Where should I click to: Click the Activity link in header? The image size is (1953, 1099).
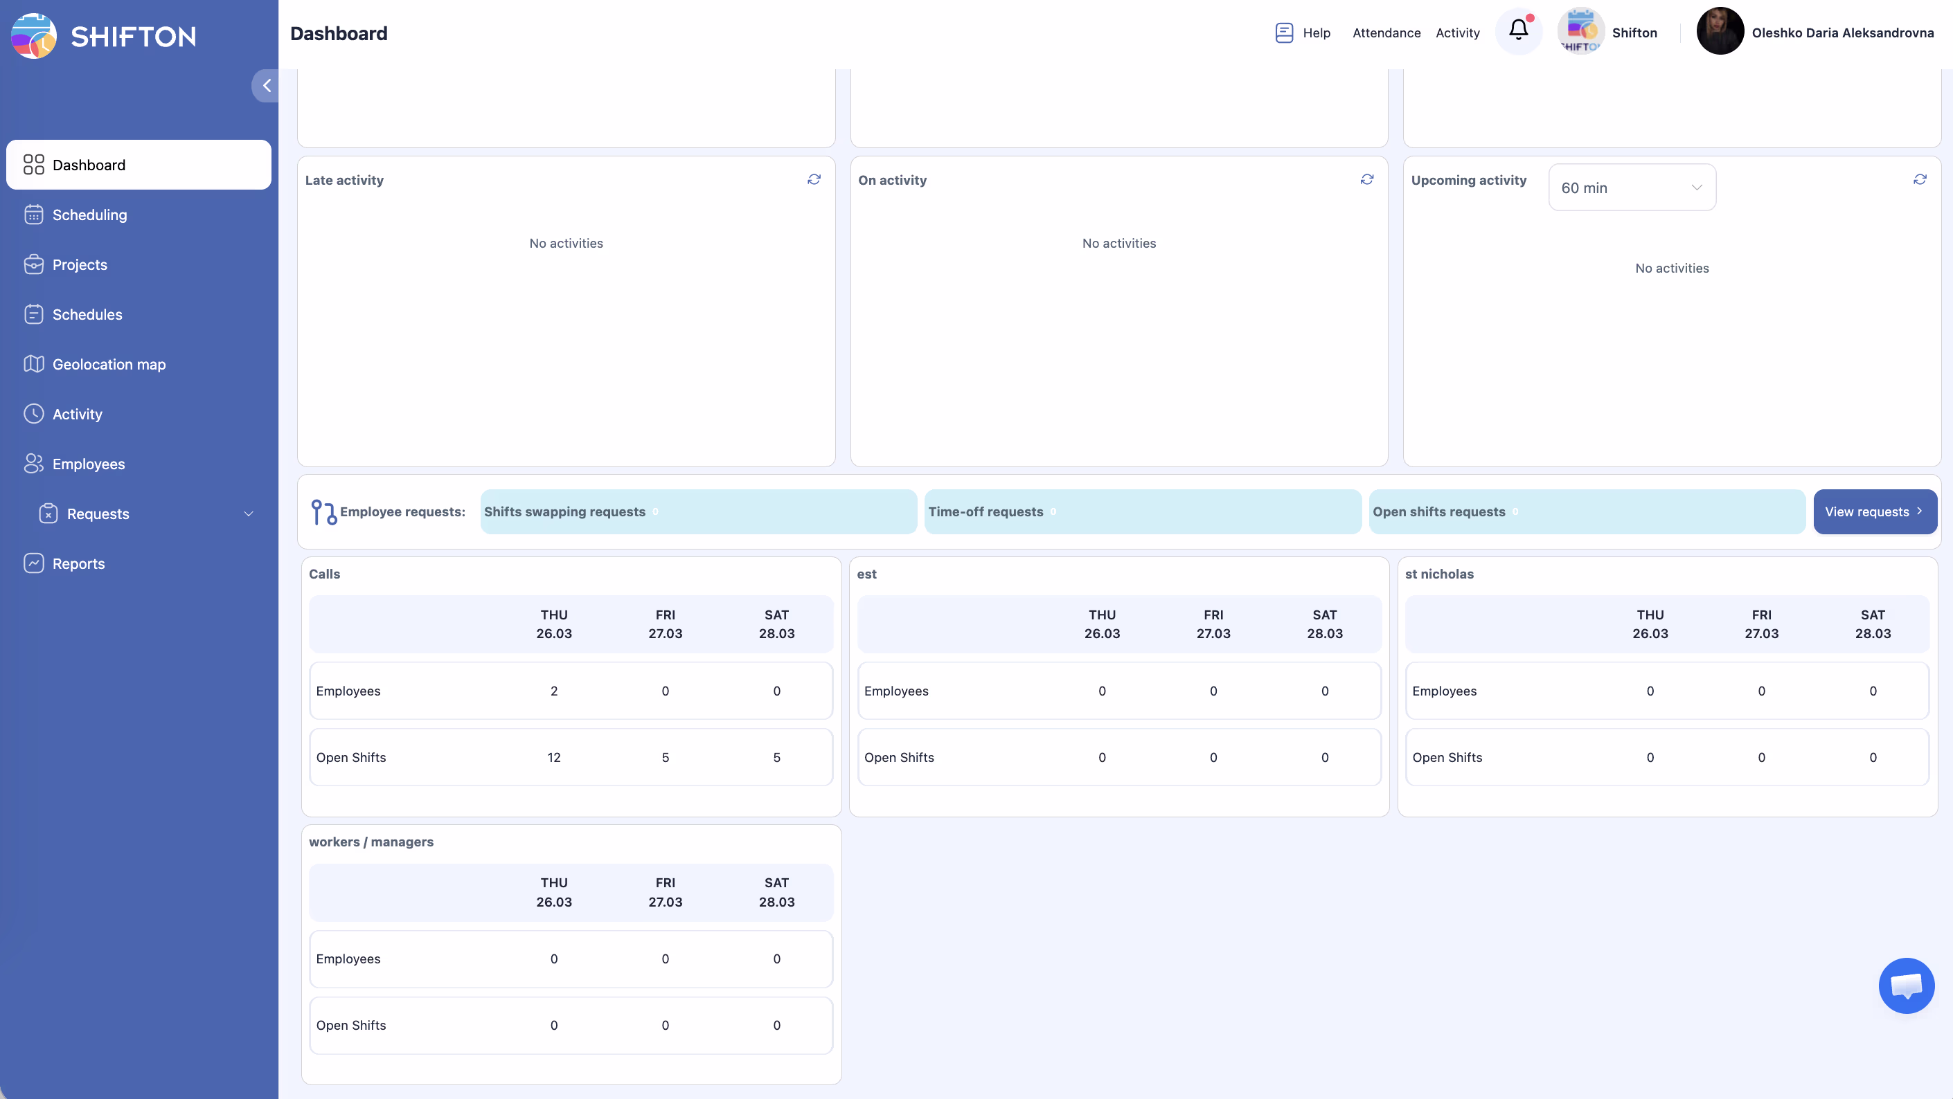(1457, 33)
